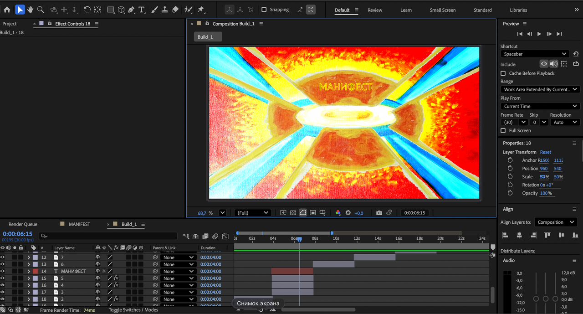The image size is (583, 314).
Task: Select the Horizontal Type tool
Action: coord(142,10)
